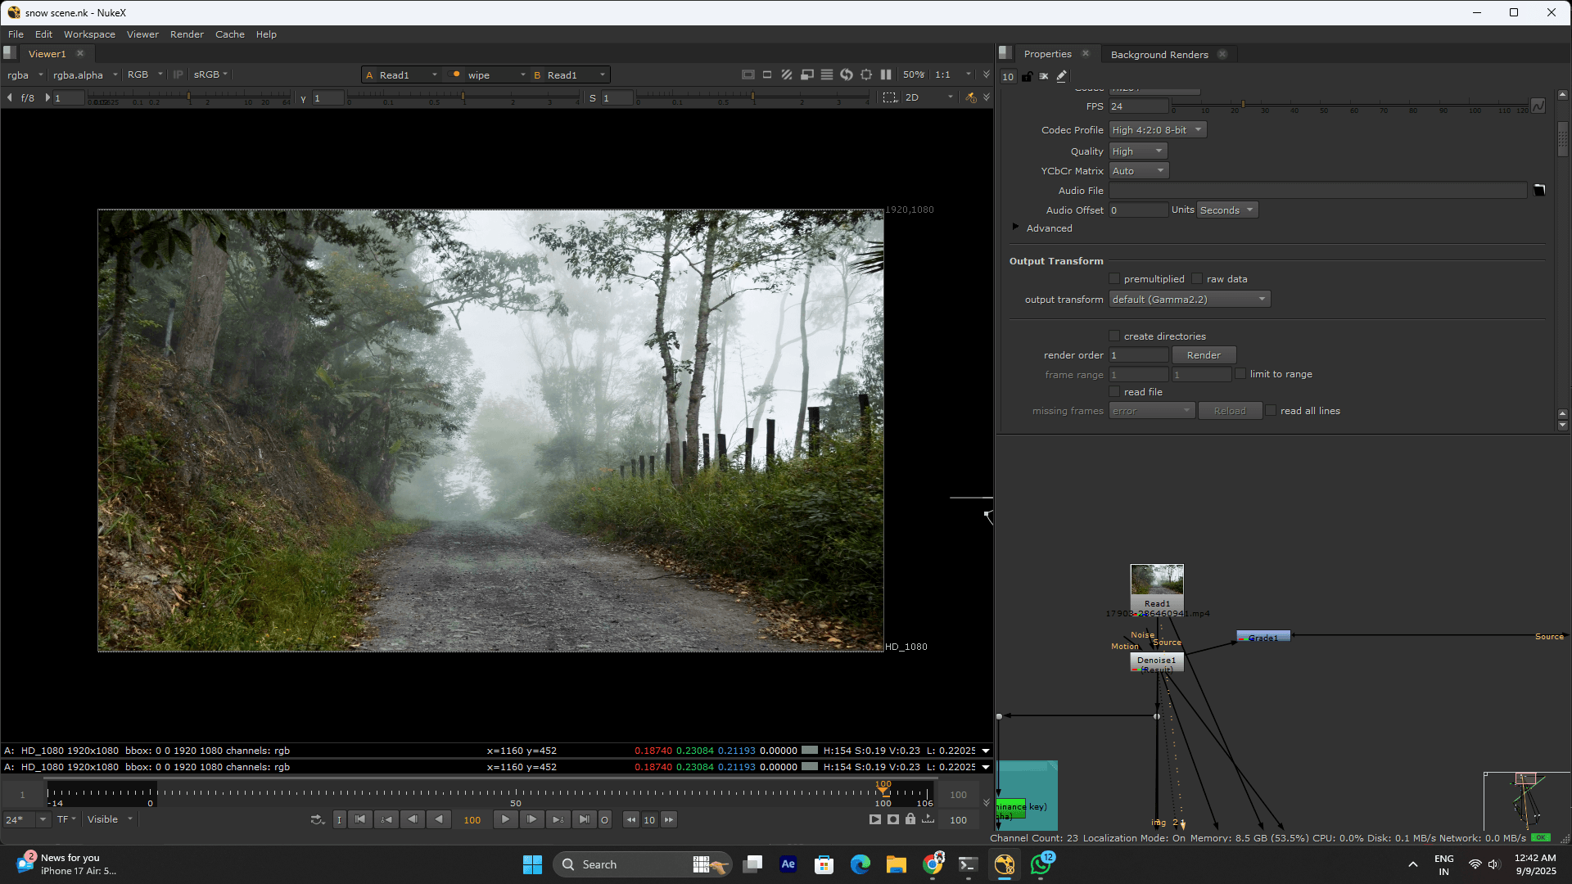The height and width of the screenshot is (884, 1572).
Task: Open the Render menu
Action: [187, 34]
